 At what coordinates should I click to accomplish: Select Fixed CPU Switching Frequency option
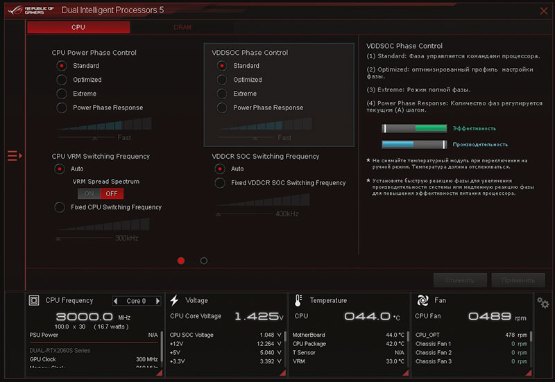(x=60, y=207)
